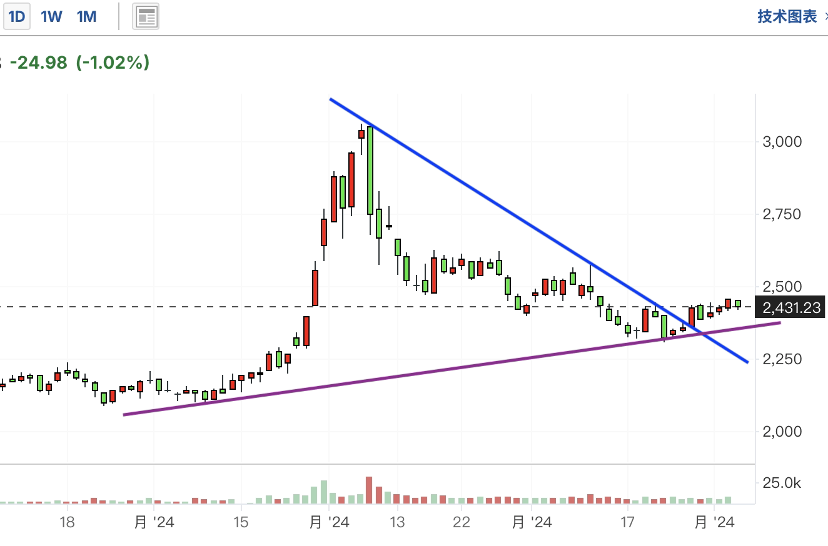Screen dimensions: 828x546
Task: Click the 2,250 price axis label
Action: (x=782, y=359)
